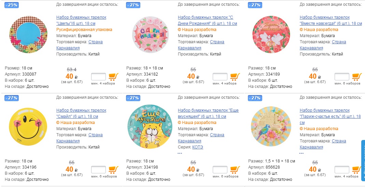Add "Париж-счастье есть" plates to cart
This screenshot has width=365, height=187.
click(357, 170)
